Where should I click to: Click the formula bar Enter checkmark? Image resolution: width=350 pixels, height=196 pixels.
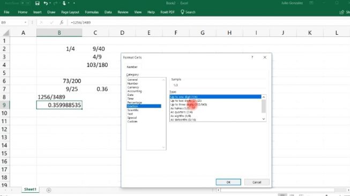(x=51, y=22)
